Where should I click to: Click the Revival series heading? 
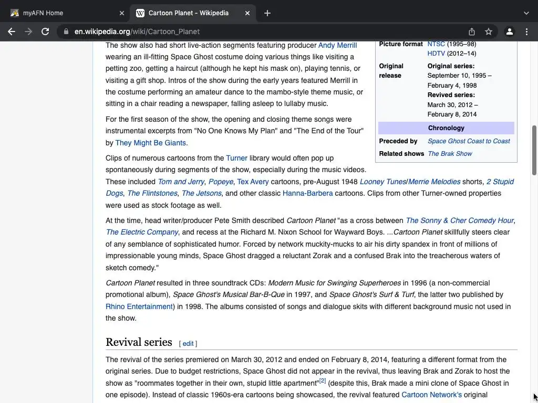pyautogui.click(x=139, y=342)
